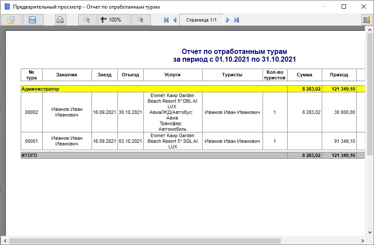Zoom in with the plus magnifier icon
The image size is (374, 245).
[140, 20]
